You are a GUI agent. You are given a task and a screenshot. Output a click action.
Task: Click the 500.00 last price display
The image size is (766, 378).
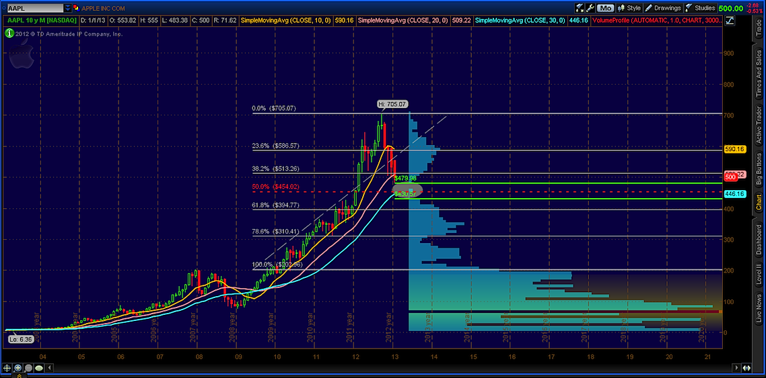tap(731, 8)
